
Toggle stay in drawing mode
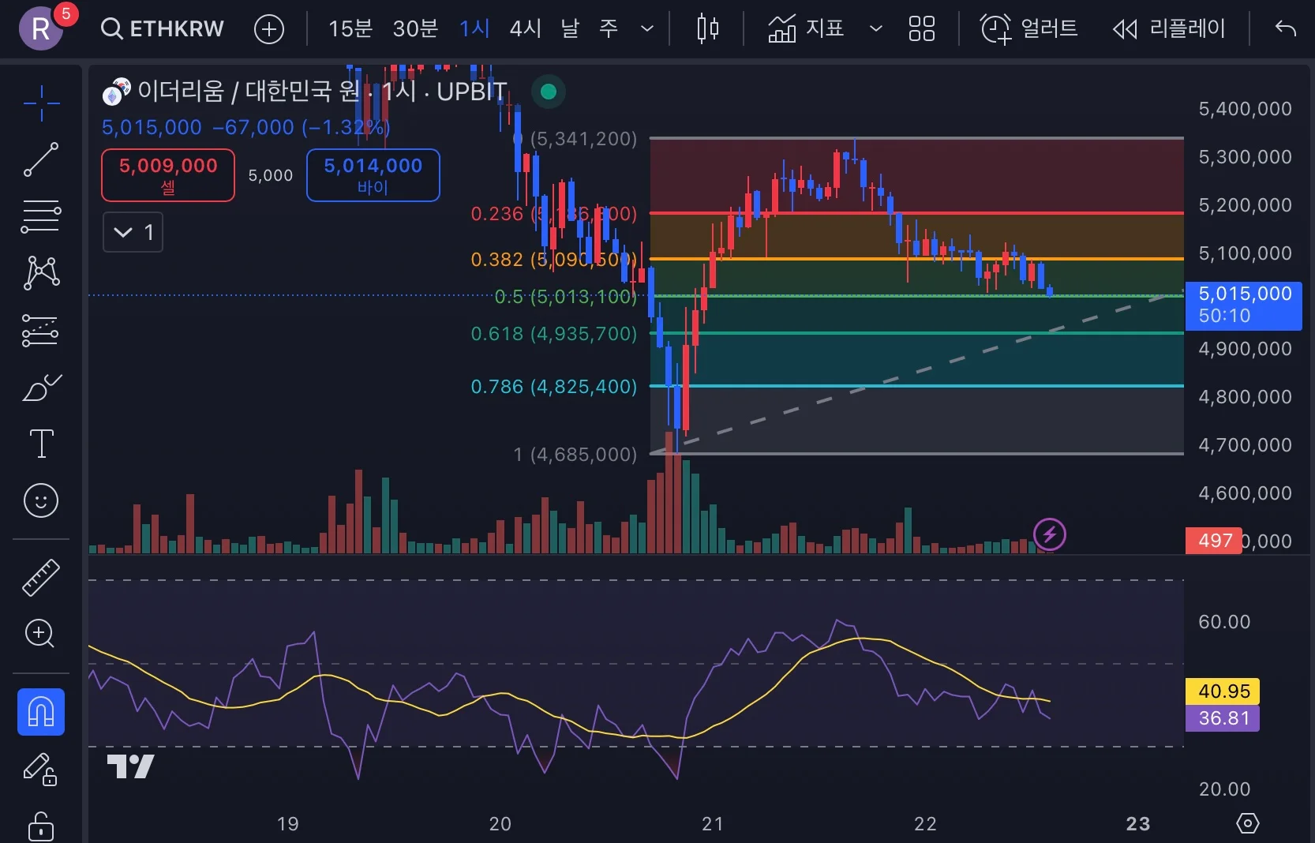pyautogui.click(x=41, y=769)
